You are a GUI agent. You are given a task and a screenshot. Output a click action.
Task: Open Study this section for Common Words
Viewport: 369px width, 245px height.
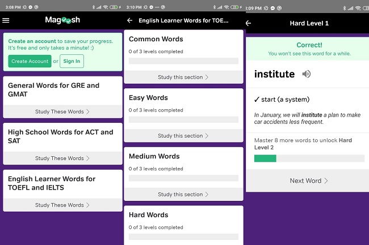click(x=183, y=77)
